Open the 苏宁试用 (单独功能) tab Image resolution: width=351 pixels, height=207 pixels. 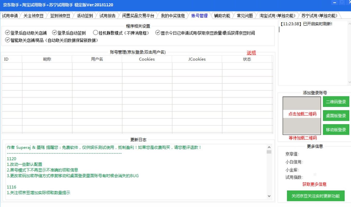319,16
